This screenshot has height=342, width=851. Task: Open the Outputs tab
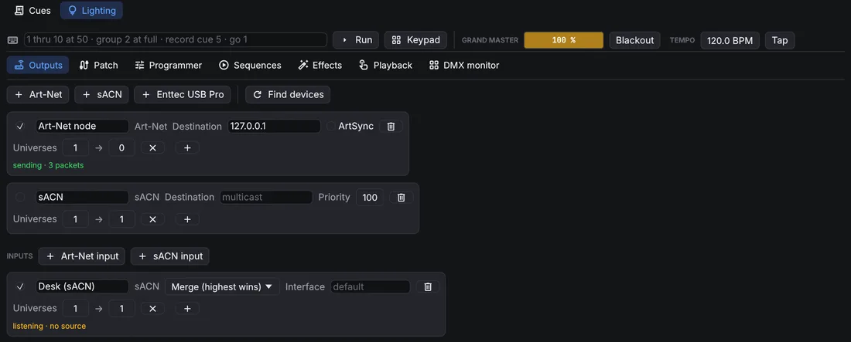pos(38,65)
